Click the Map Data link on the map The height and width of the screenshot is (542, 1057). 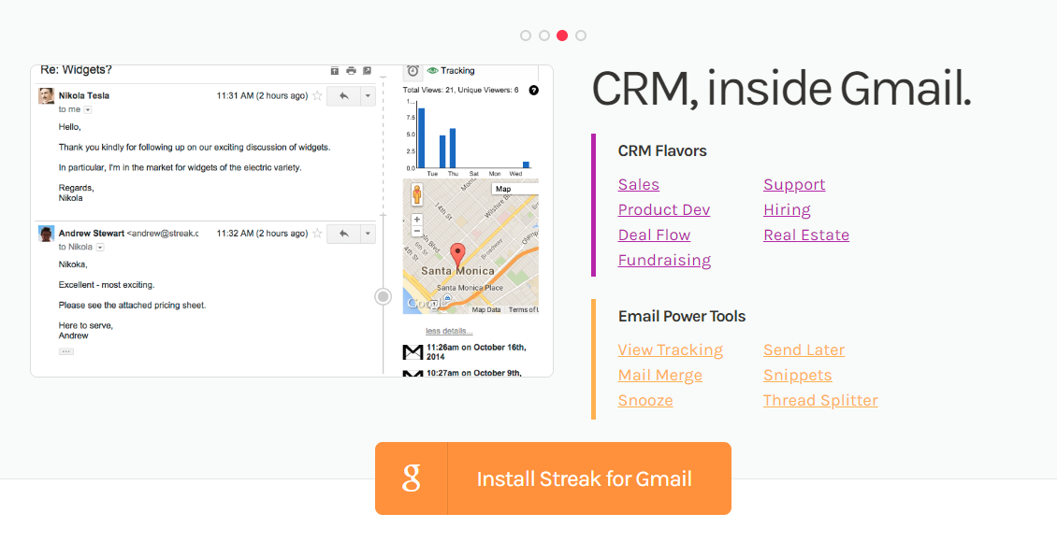coord(486,309)
